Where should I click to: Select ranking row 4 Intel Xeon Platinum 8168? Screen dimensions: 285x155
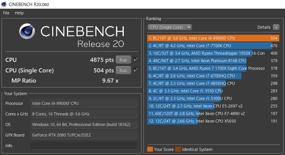pos(213,61)
